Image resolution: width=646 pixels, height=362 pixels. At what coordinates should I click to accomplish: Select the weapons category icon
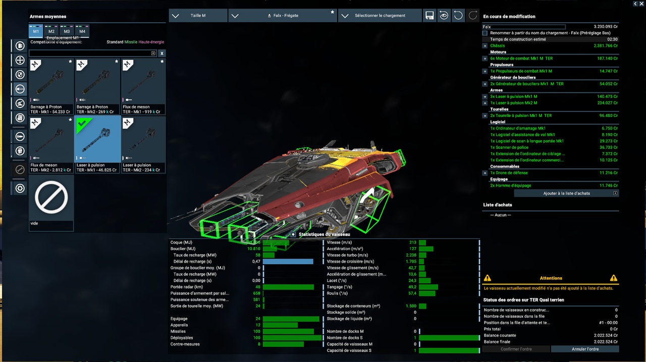point(20,89)
